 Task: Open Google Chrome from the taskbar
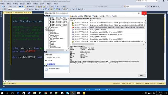click(x=45, y=93)
